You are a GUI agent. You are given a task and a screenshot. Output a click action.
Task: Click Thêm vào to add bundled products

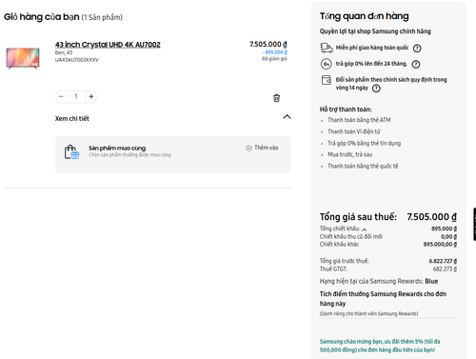pyautogui.click(x=267, y=148)
